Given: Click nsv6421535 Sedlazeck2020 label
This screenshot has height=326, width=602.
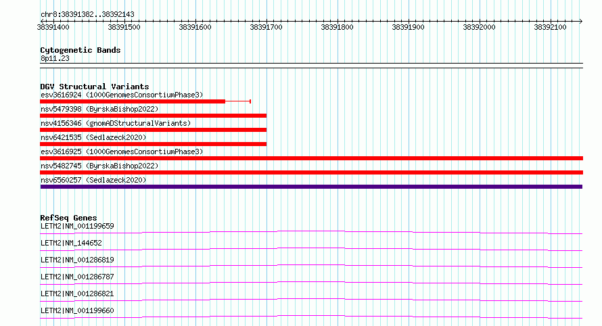Looking at the screenshot, I should click(93, 137).
